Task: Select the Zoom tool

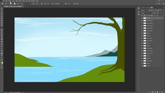Action: tap(2, 56)
